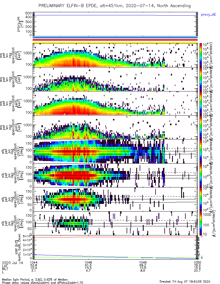This screenshot has height=284, width=220.
Task: Click the 1050 time axis tick label
Action: (197, 262)
